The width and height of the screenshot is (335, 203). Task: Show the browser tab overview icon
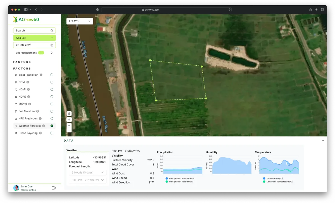pos(322,9)
